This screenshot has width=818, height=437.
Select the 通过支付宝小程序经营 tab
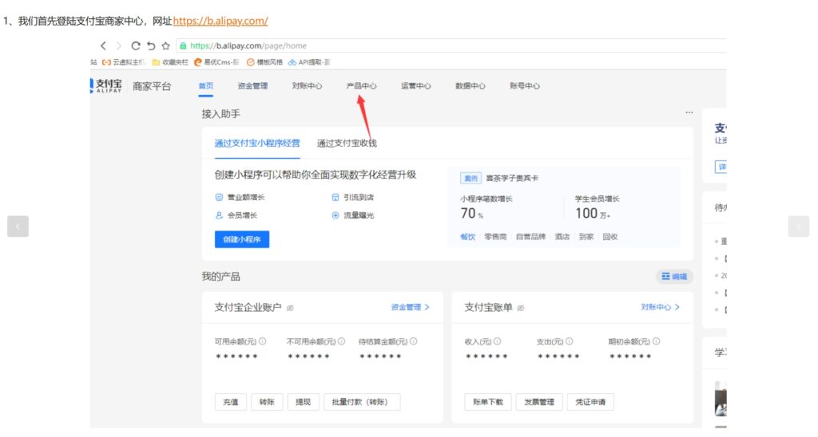click(x=257, y=144)
